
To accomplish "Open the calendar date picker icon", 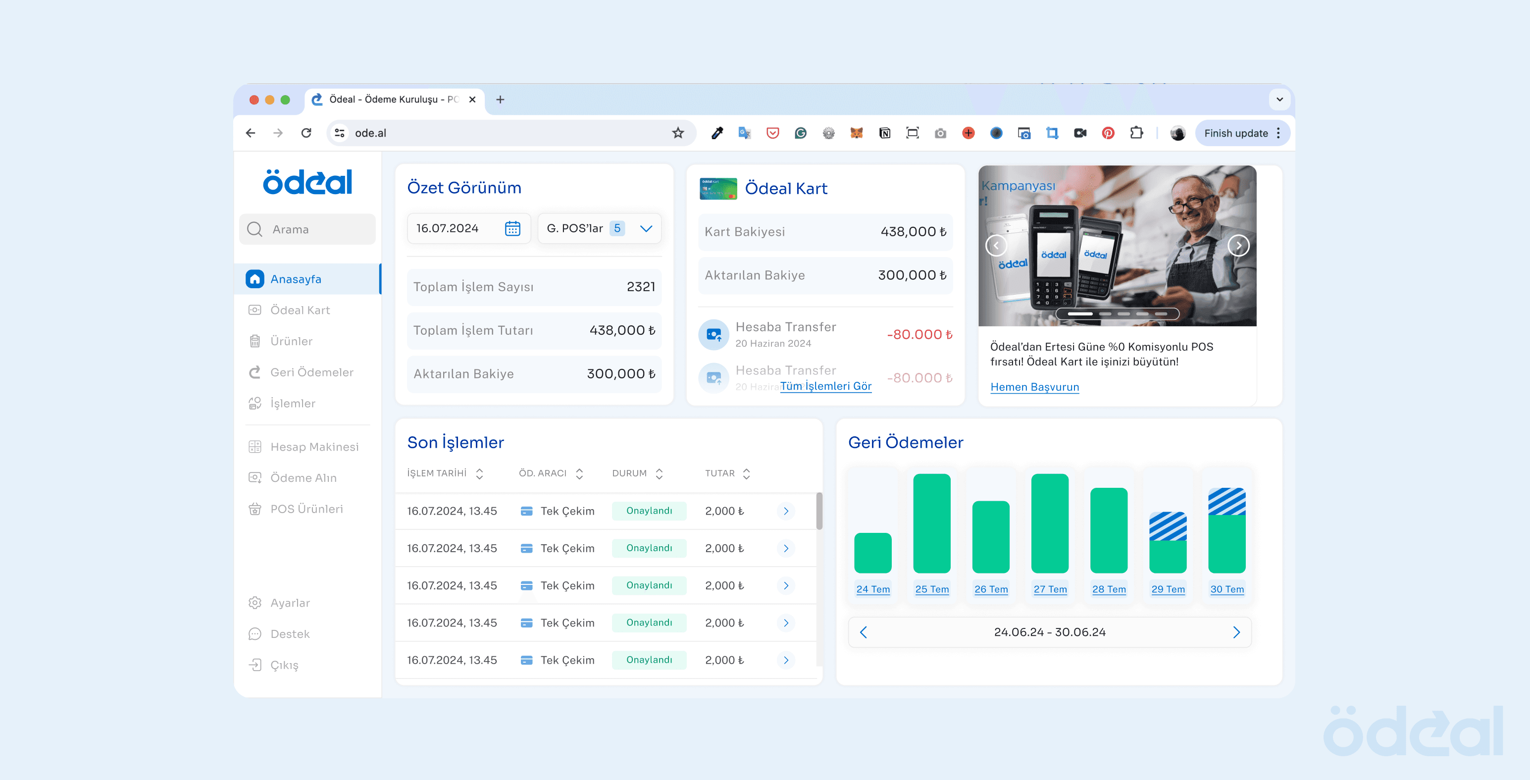I will coord(512,228).
